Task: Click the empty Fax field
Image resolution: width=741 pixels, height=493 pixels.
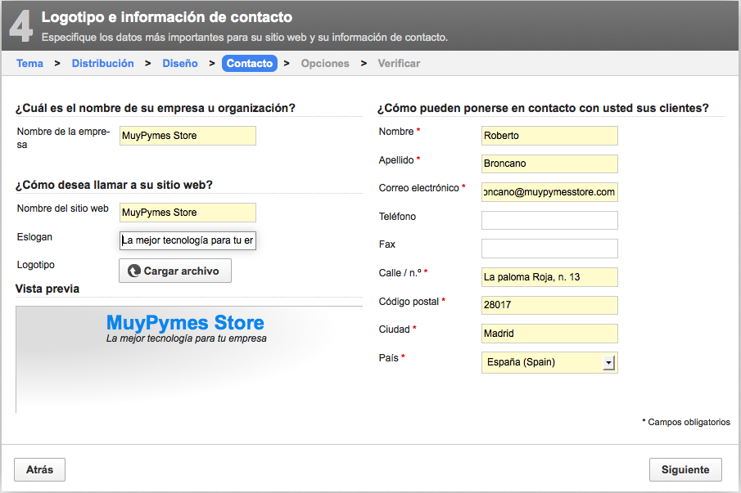Action: [549, 249]
